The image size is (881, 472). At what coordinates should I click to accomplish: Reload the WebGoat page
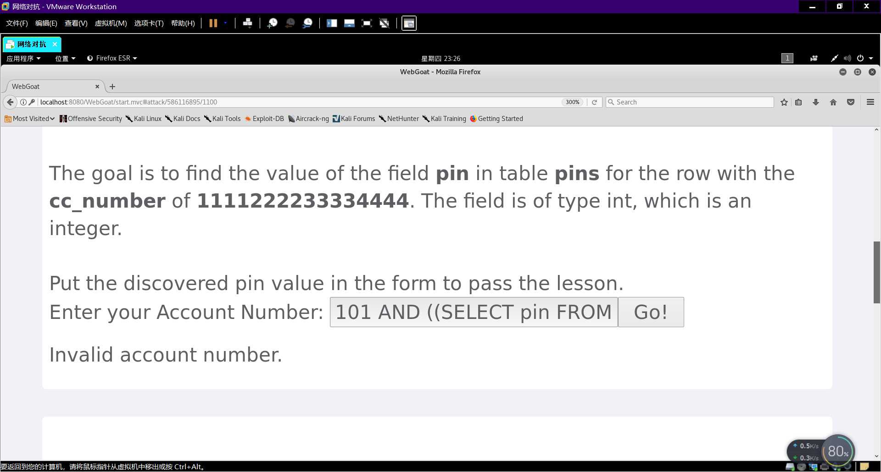click(x=594, y=102)
